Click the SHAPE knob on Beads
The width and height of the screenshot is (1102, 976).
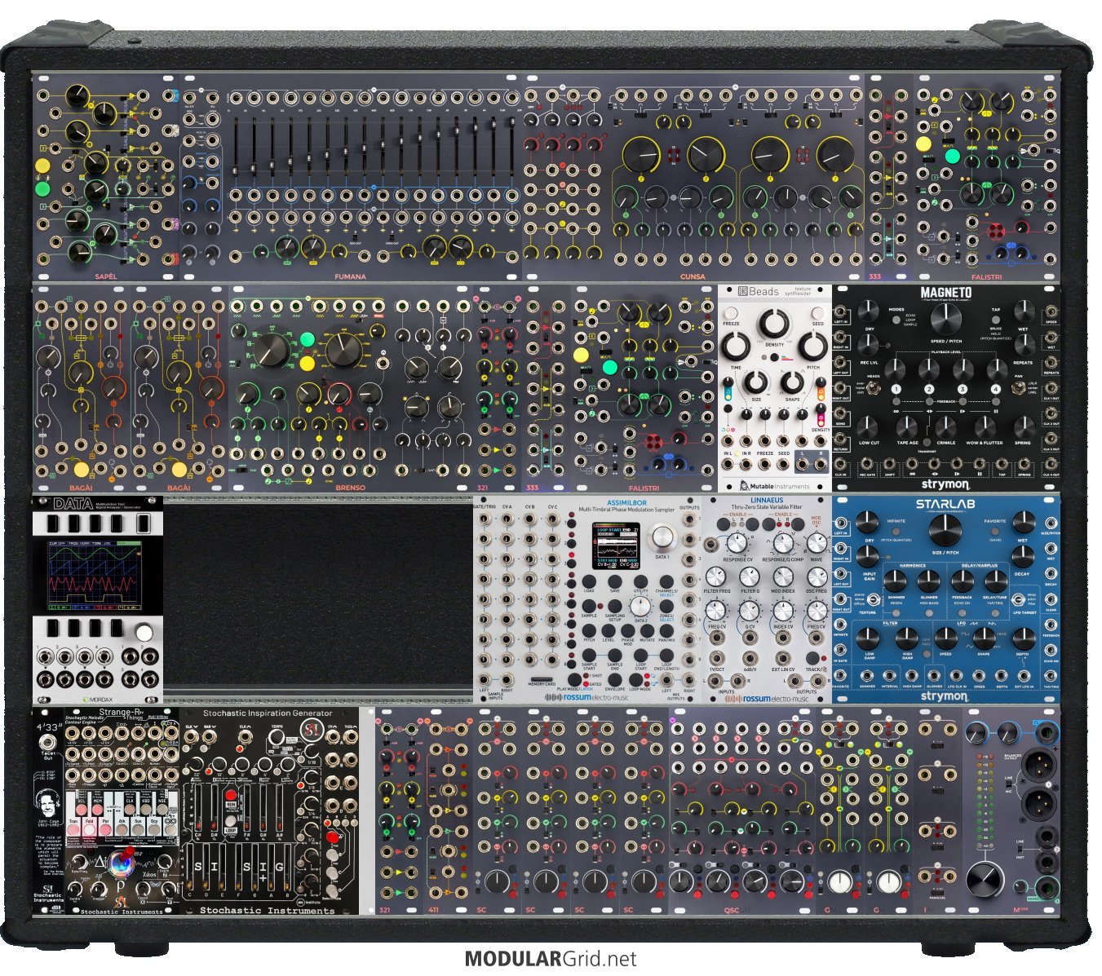(792, 382)
